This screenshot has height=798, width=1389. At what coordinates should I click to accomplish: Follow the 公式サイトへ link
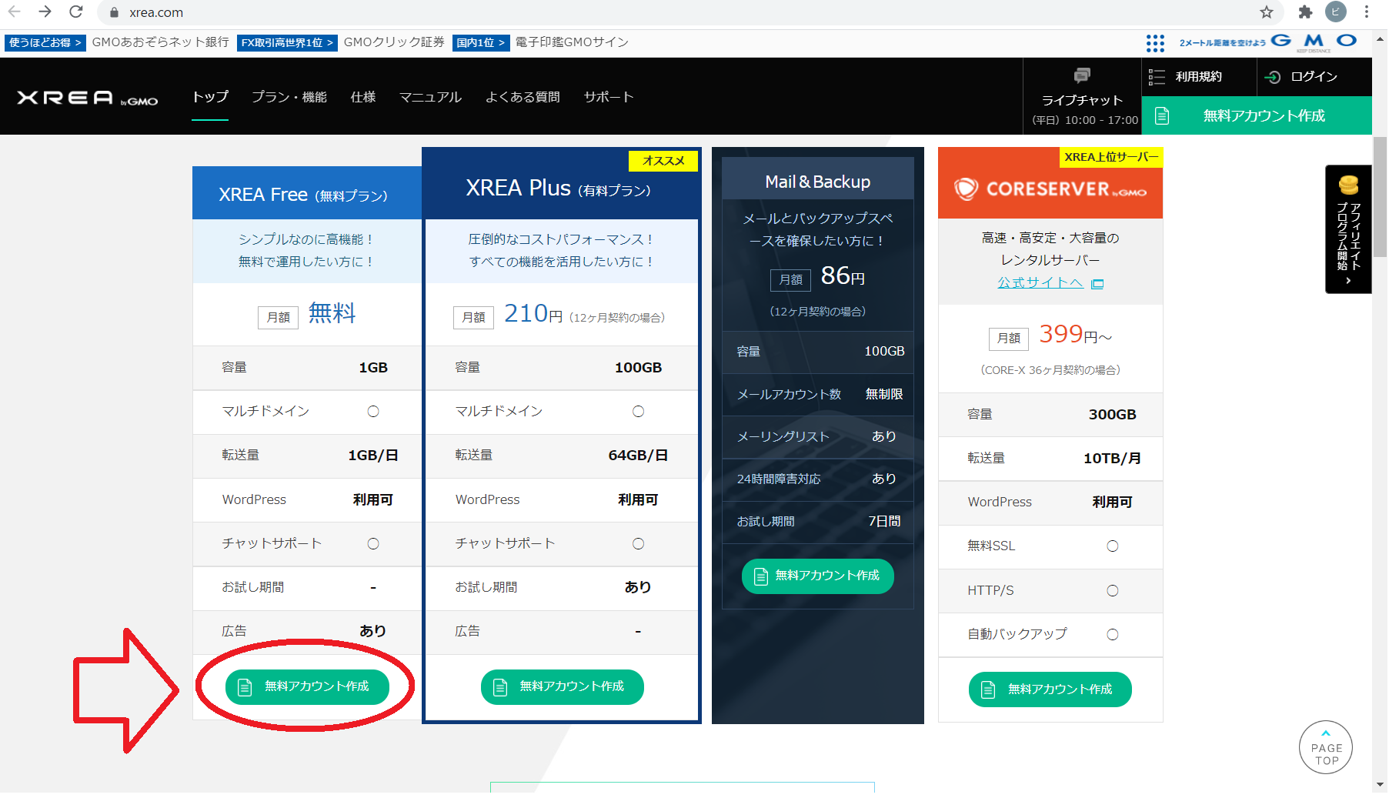1040,282
